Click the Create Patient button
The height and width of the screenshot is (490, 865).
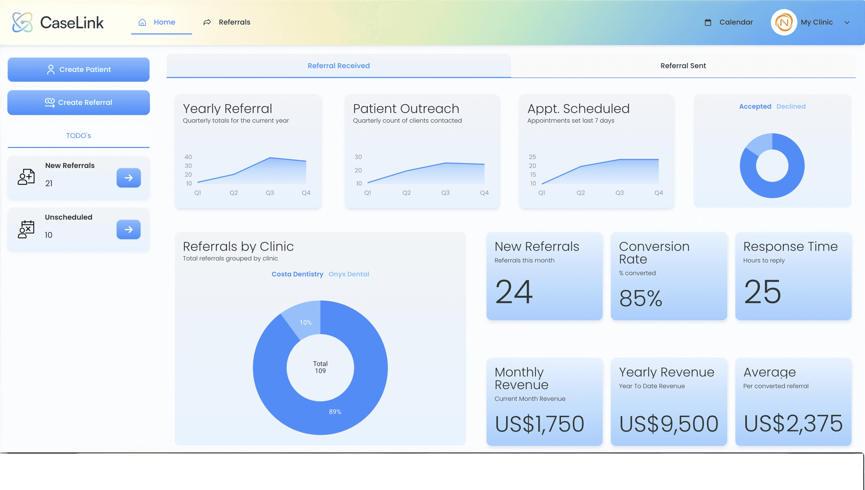78,69
